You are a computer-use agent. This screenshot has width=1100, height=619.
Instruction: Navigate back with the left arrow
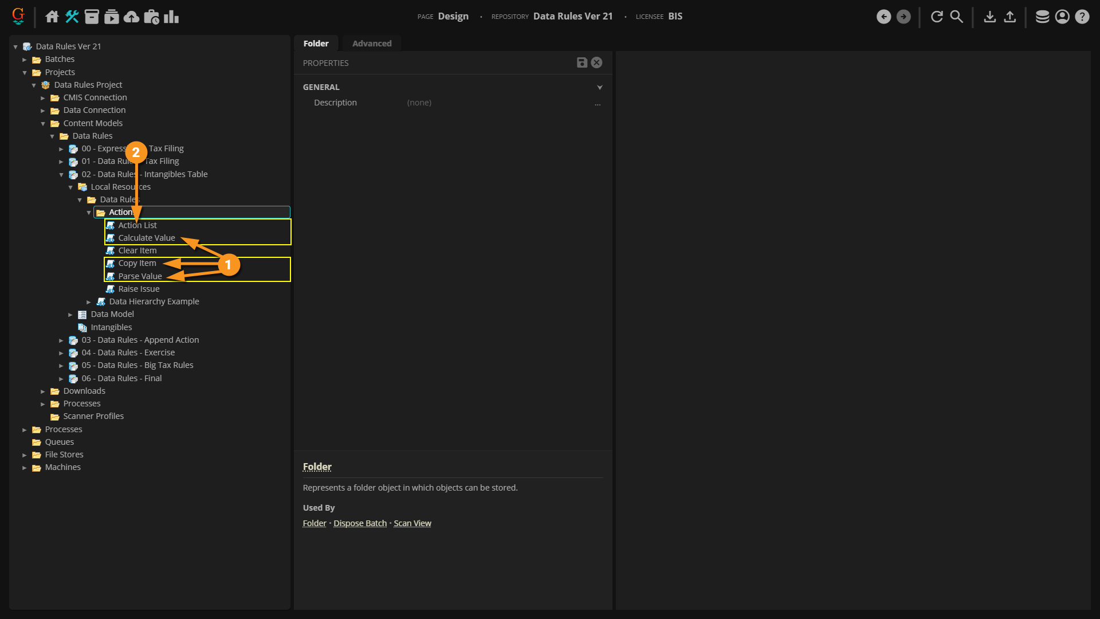(883, 17)
